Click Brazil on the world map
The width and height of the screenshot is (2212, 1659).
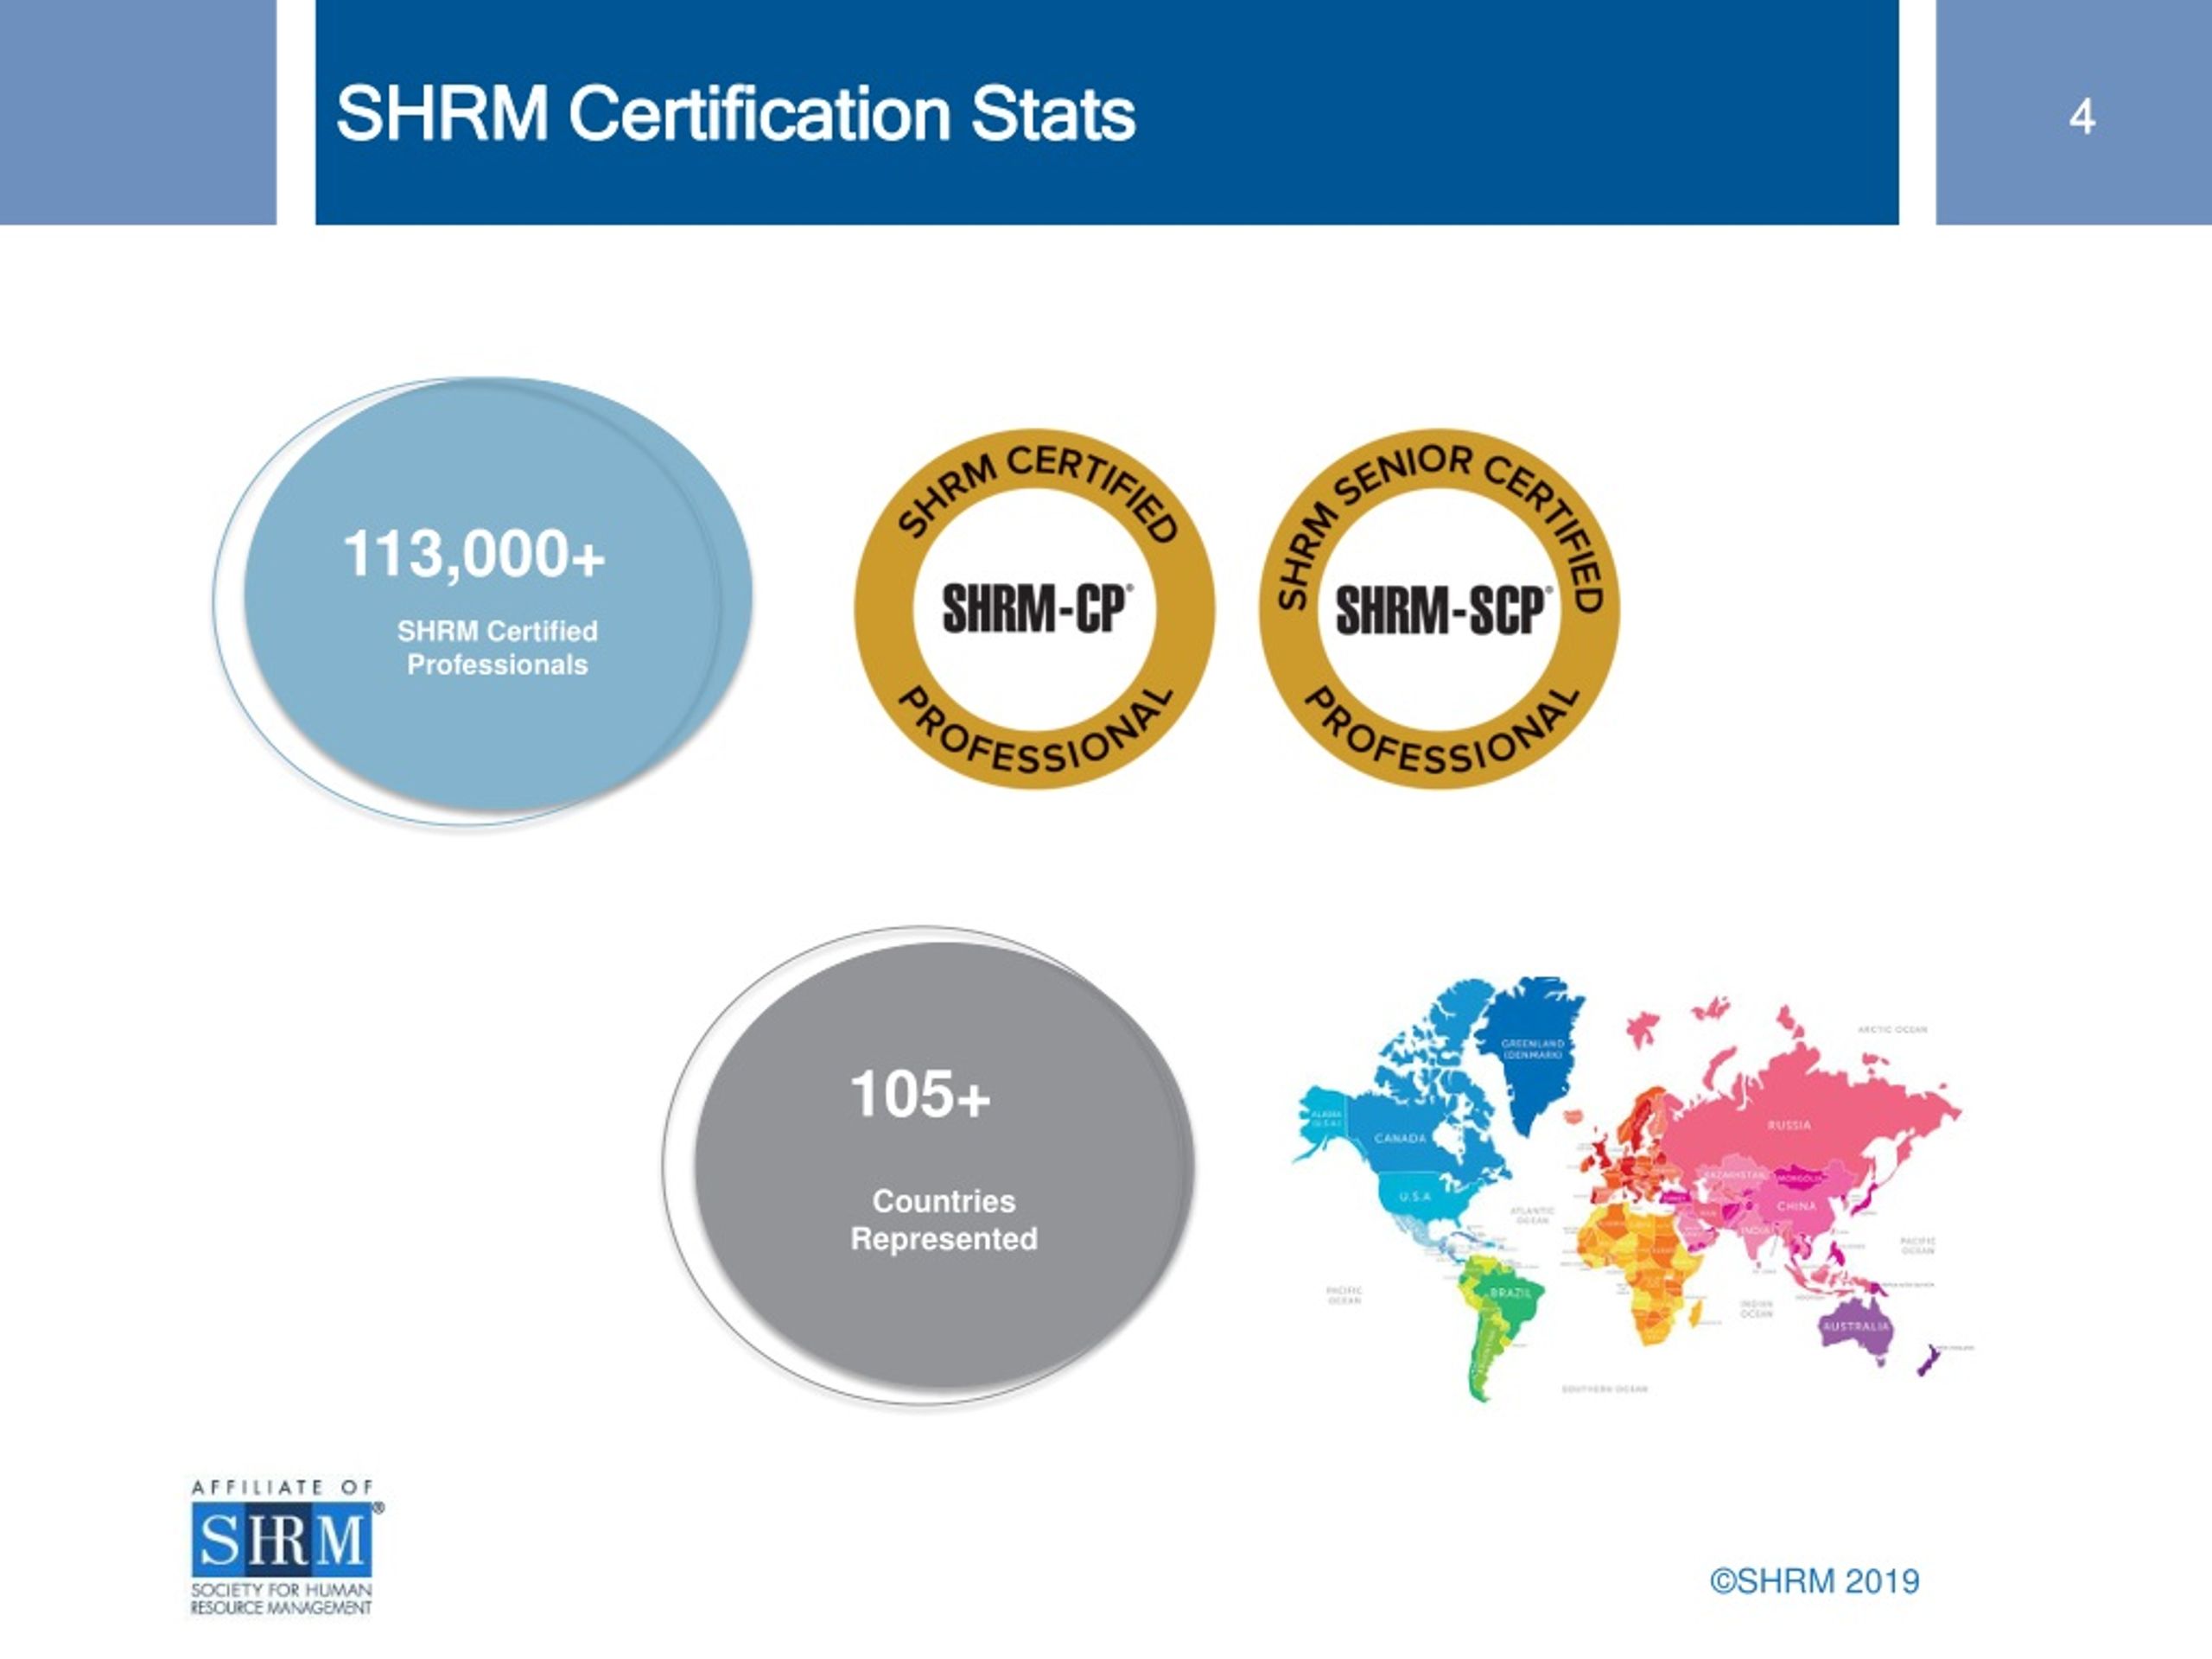point(1511,1293)
